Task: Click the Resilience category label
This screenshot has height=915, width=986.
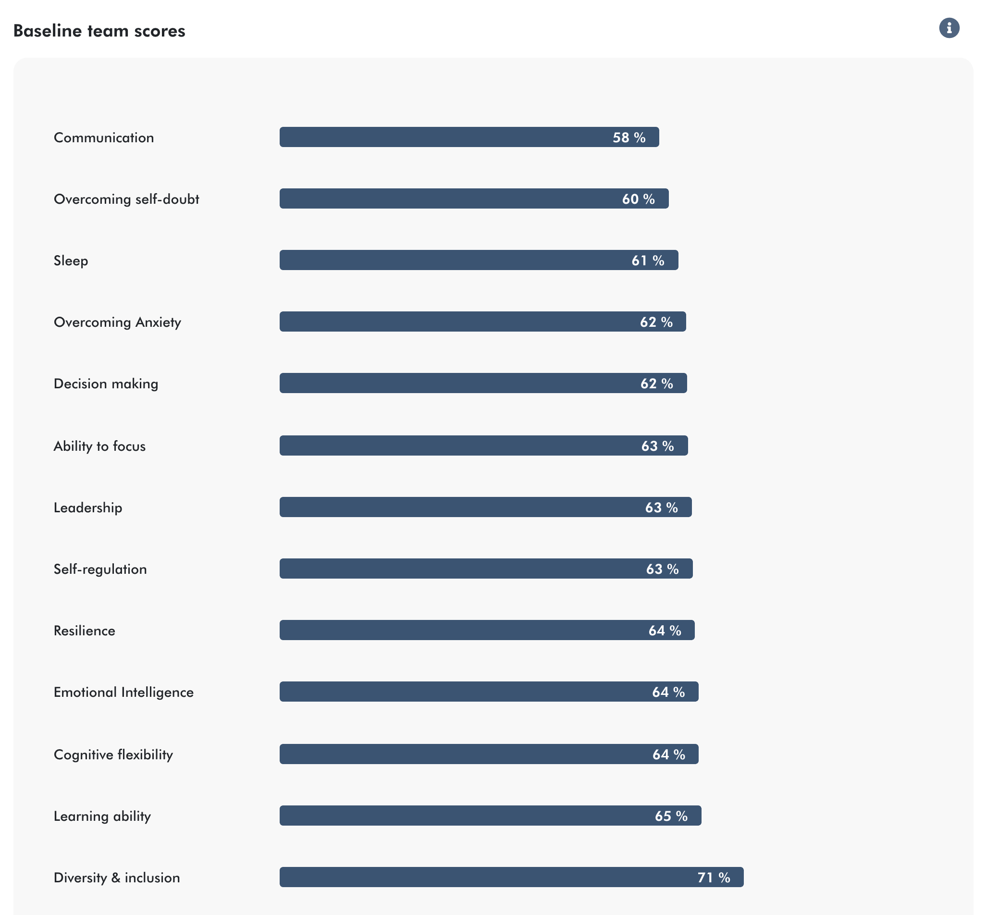Action: click(x=84, y=631)
